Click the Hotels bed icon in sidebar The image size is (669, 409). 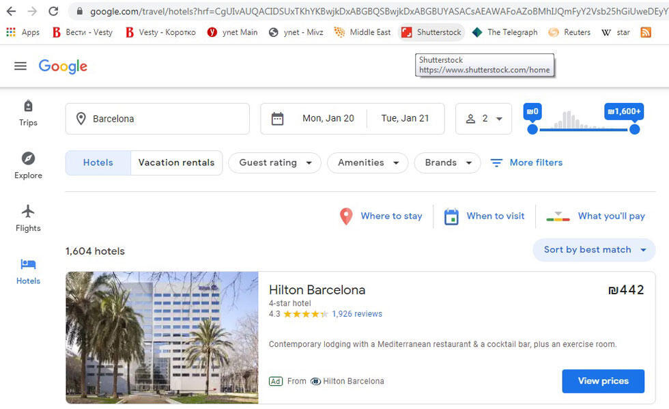tap(28, 264)
